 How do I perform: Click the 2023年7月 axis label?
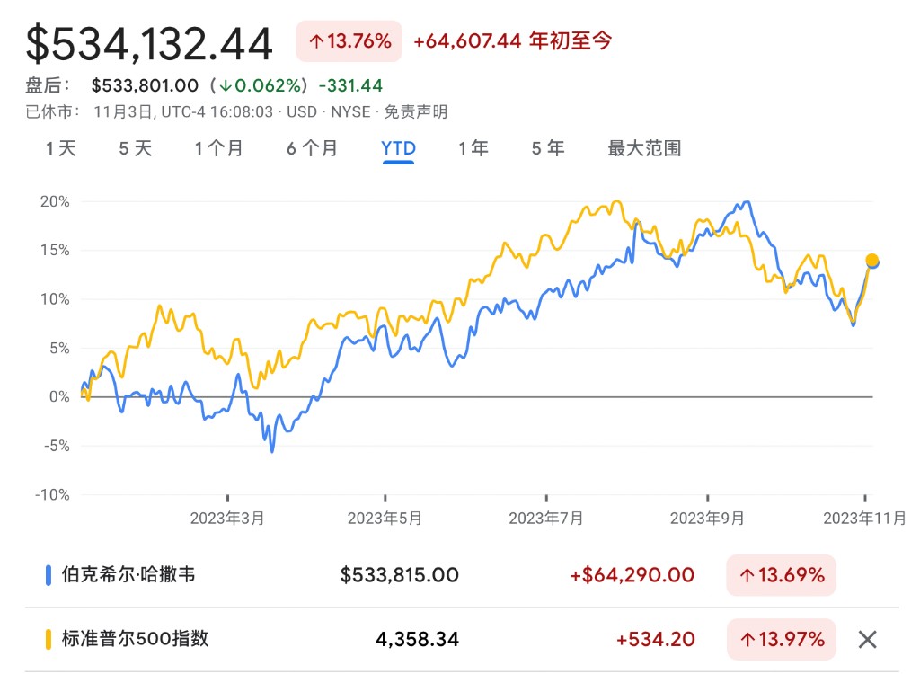tap(546, 519)
